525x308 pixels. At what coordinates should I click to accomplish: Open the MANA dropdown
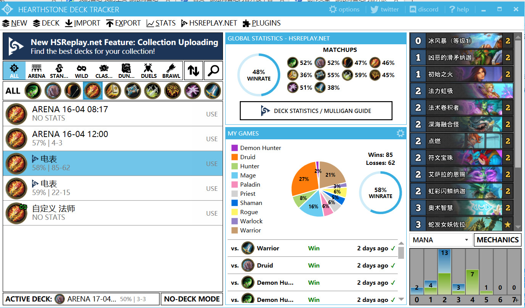click(441, 240)
